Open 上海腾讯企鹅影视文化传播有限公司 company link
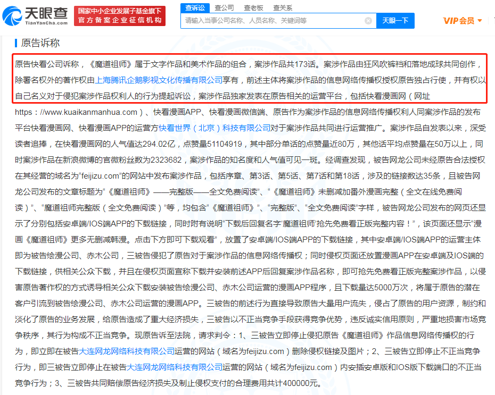Image resolution: width=495 pixels, height=395 pixels. [159, 80]
